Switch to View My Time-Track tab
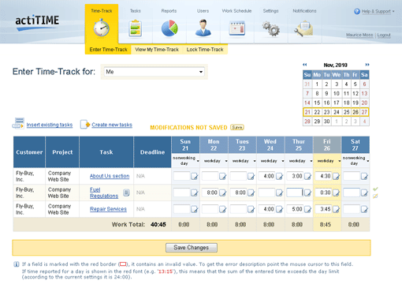The height and width of the screenshot is (288, 402). [x=157, y=50]
